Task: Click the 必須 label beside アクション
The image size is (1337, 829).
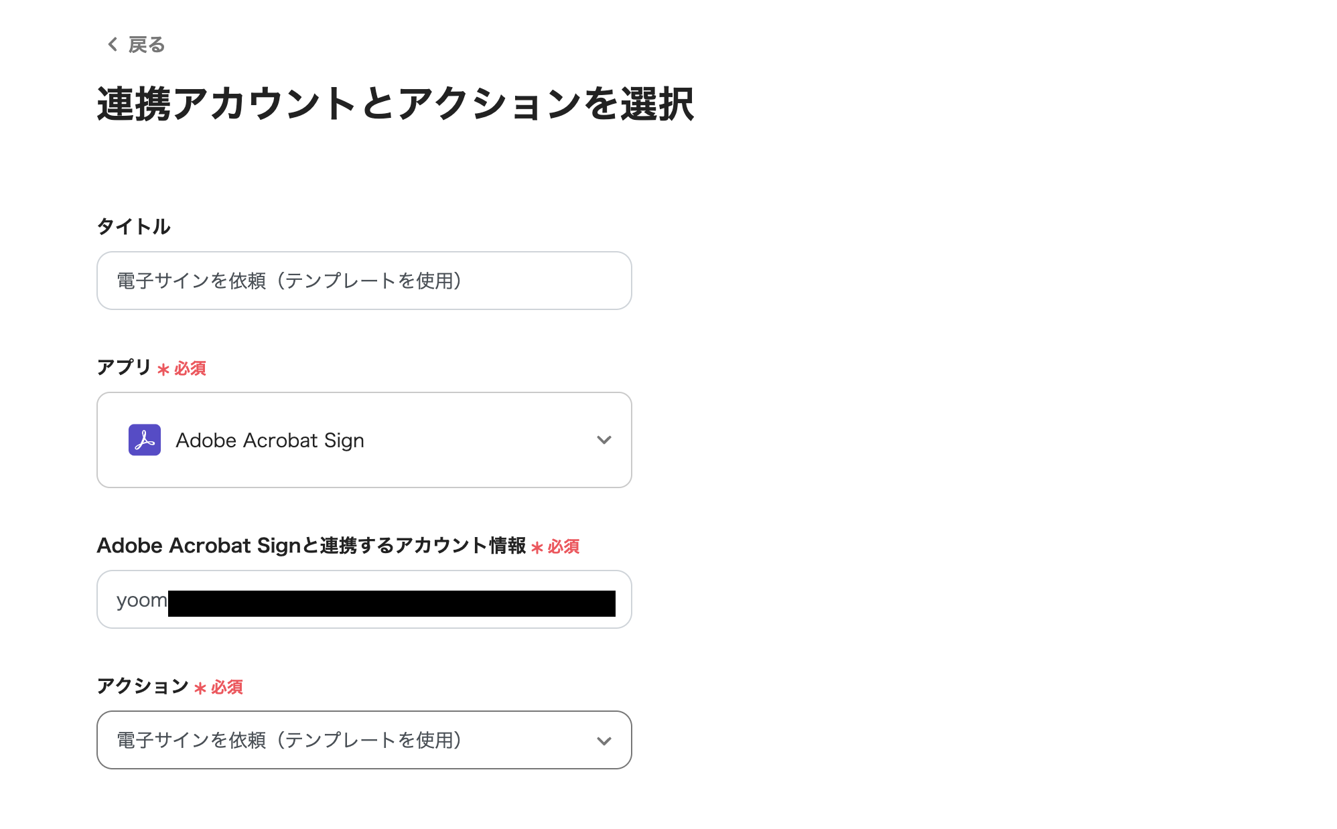Action: [x=226, y=687]
